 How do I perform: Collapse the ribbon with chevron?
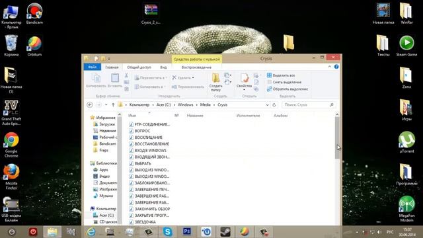click(329, 67)
